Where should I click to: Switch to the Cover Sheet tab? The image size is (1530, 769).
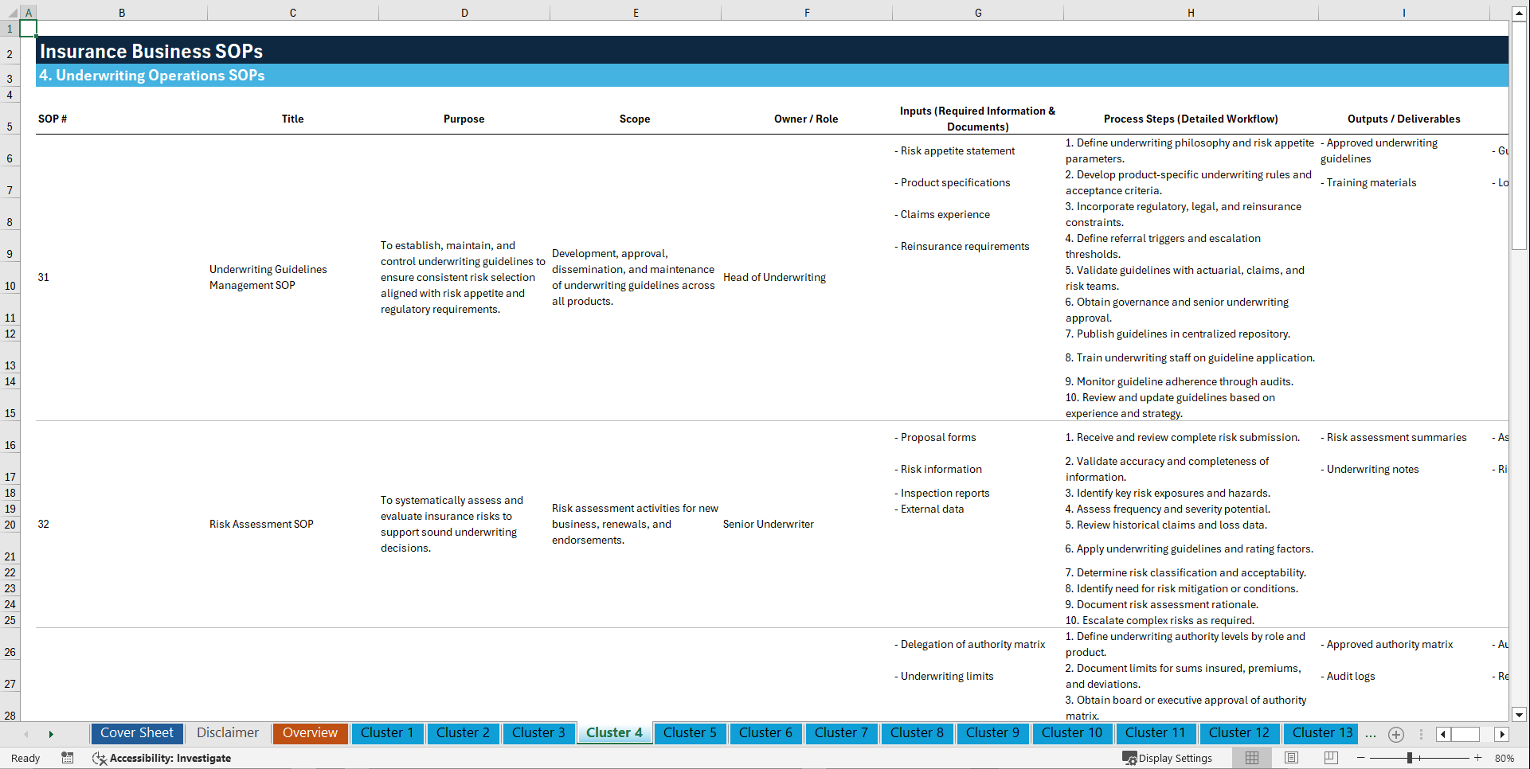[x=136, y=732]
